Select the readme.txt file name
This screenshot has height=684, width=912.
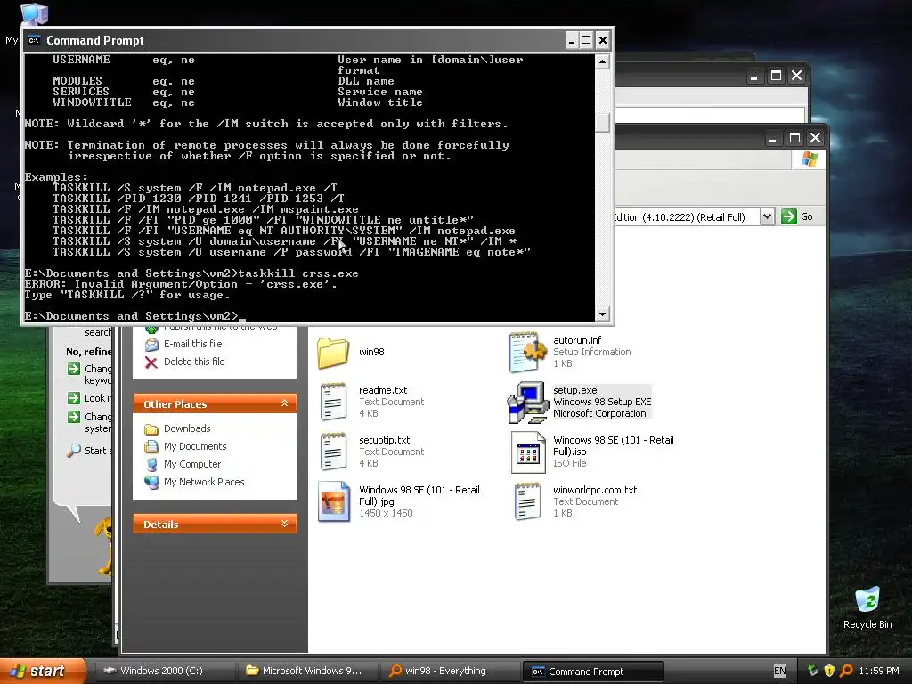pyautogui.click(x=383, y=390)
